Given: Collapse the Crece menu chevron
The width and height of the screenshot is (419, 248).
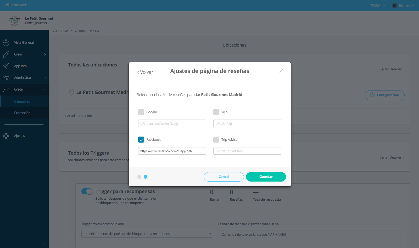Looking at the screenshot, I should click(44, 89).
